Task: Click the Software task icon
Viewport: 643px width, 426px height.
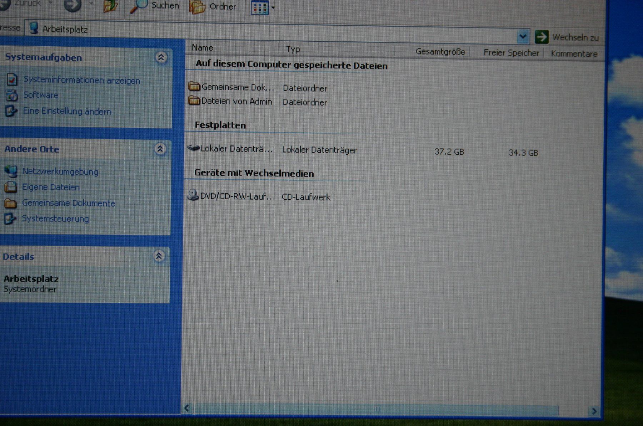Action: (12, 95)
